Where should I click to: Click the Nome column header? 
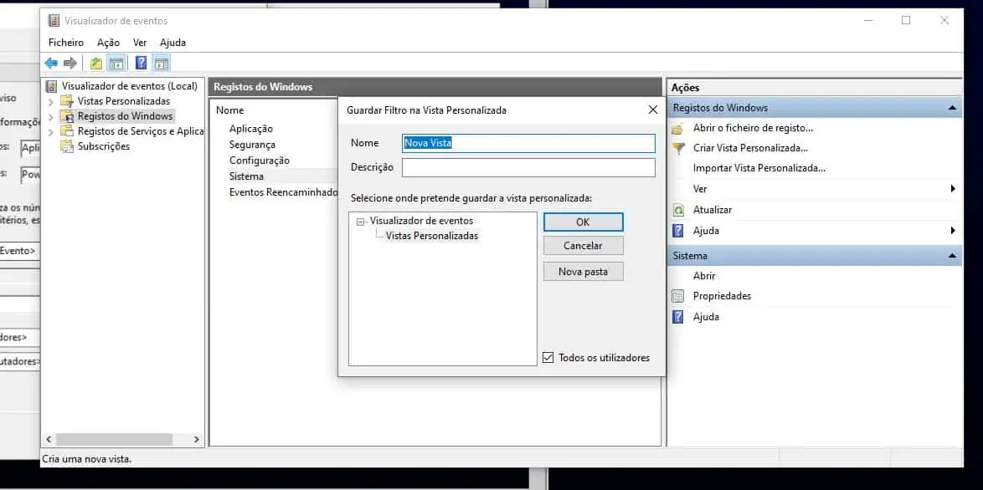[230, 110]
